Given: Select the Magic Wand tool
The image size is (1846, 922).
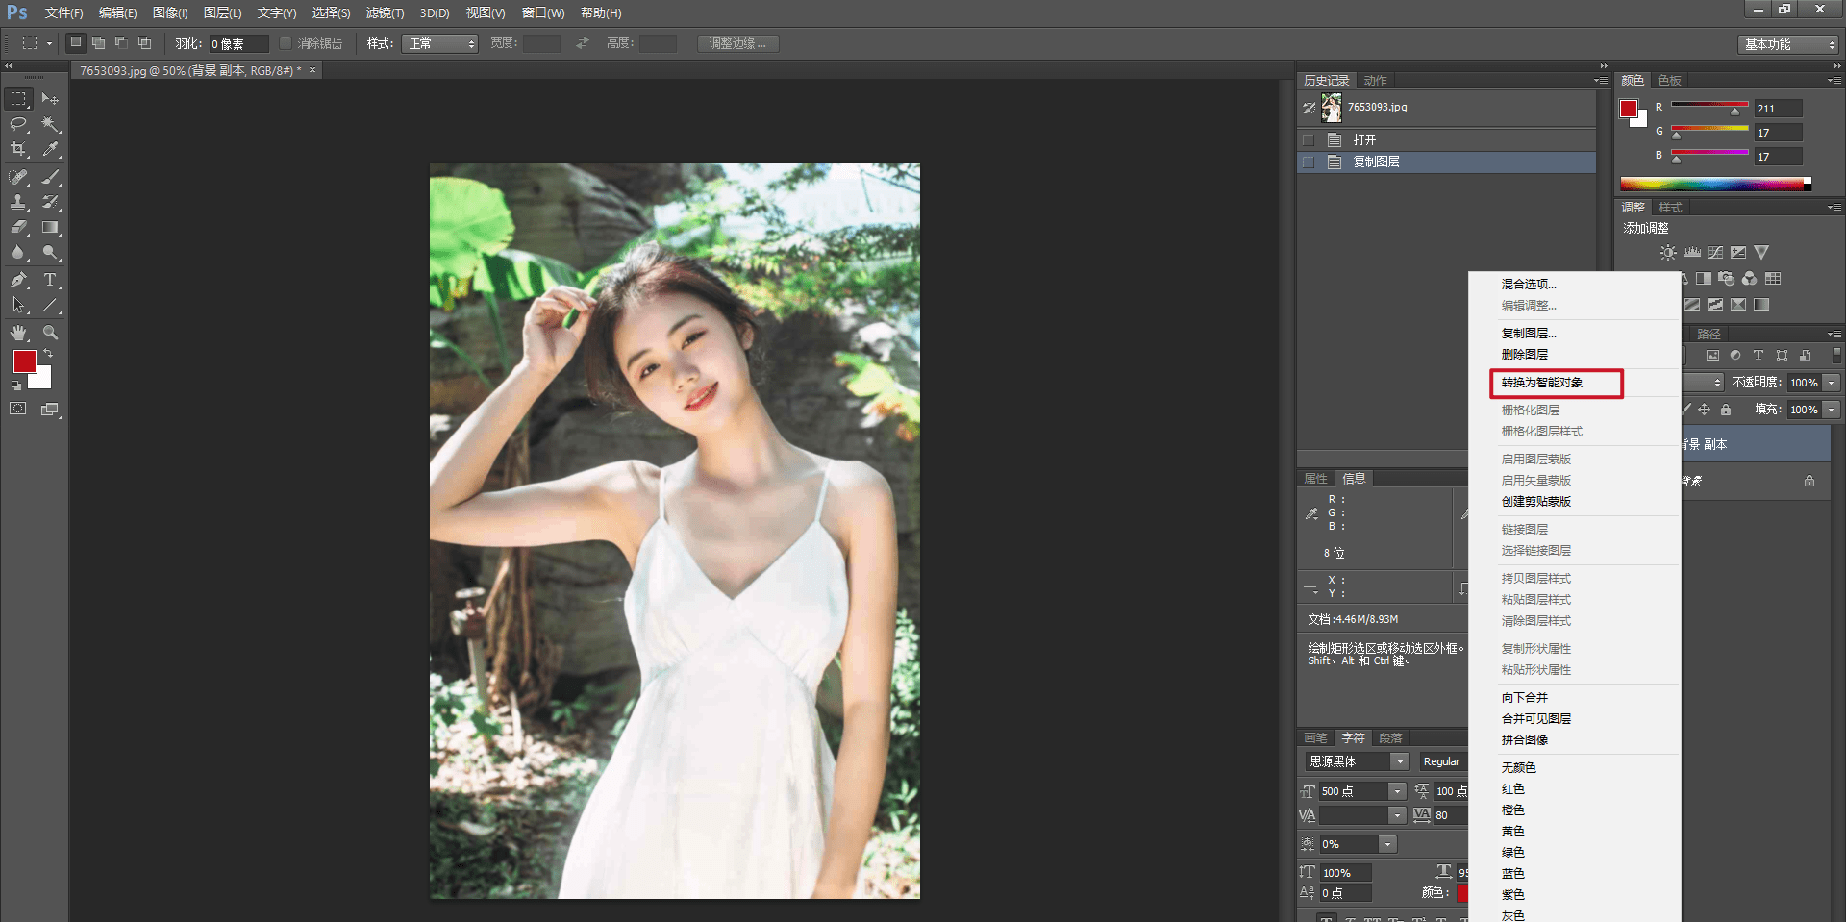Looking at the screenshot, I should pos(51,124).
